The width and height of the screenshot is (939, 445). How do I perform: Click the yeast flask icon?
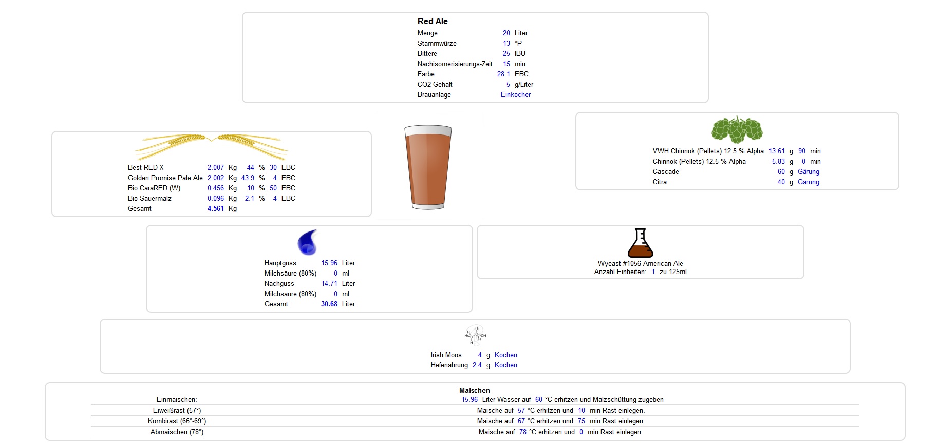click(640, 243)
